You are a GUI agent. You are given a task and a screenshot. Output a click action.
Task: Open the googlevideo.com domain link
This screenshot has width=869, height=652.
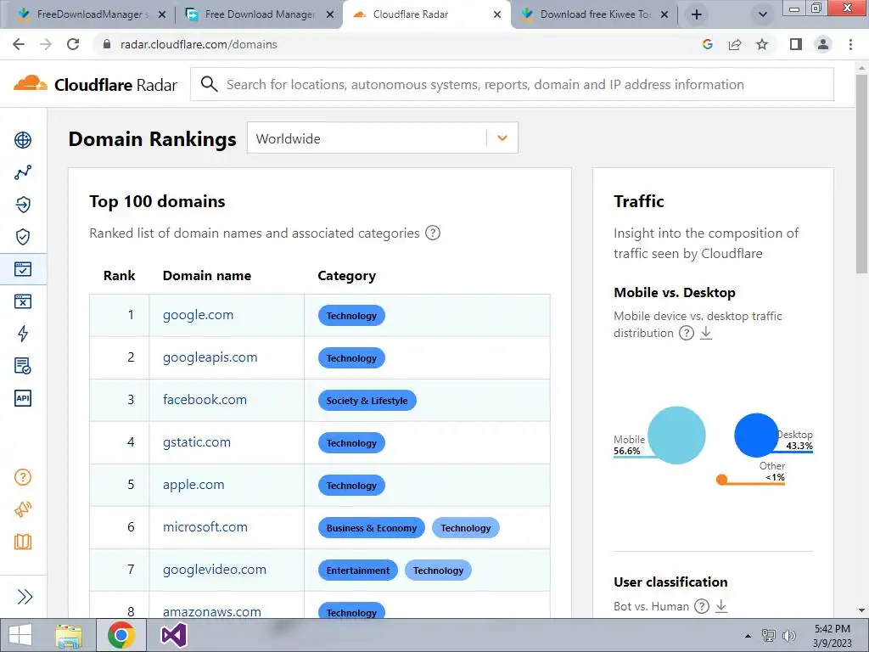tap(215, 570)
